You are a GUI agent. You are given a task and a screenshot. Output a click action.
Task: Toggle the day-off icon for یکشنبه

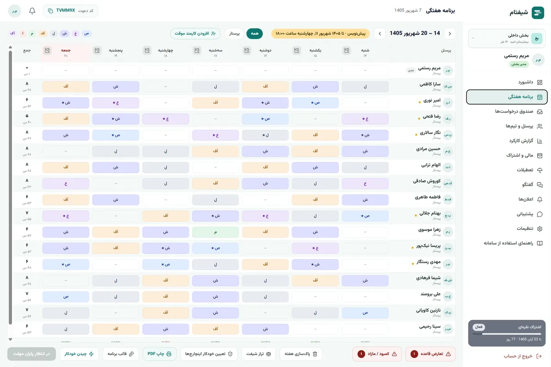(296, 50)
